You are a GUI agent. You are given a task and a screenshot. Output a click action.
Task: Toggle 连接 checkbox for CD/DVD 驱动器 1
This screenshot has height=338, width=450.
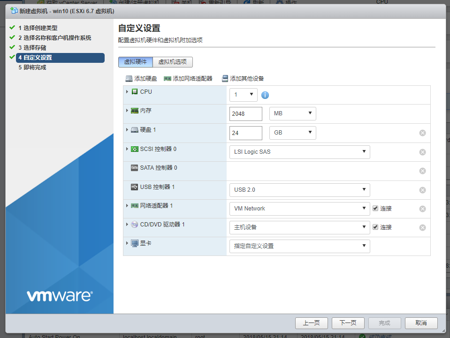point(375,227)
